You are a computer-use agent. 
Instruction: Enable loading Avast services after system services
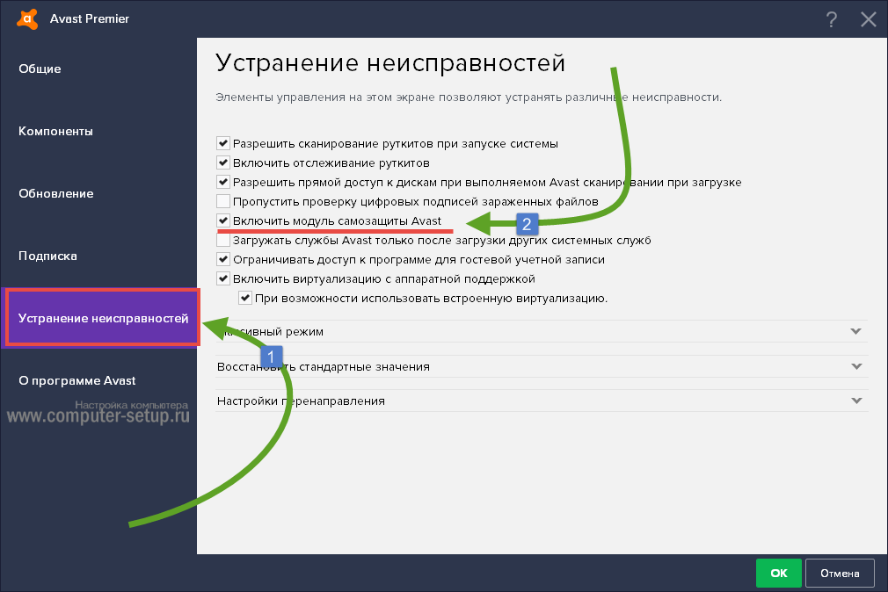pyautogui.click(x=223, y=240)
